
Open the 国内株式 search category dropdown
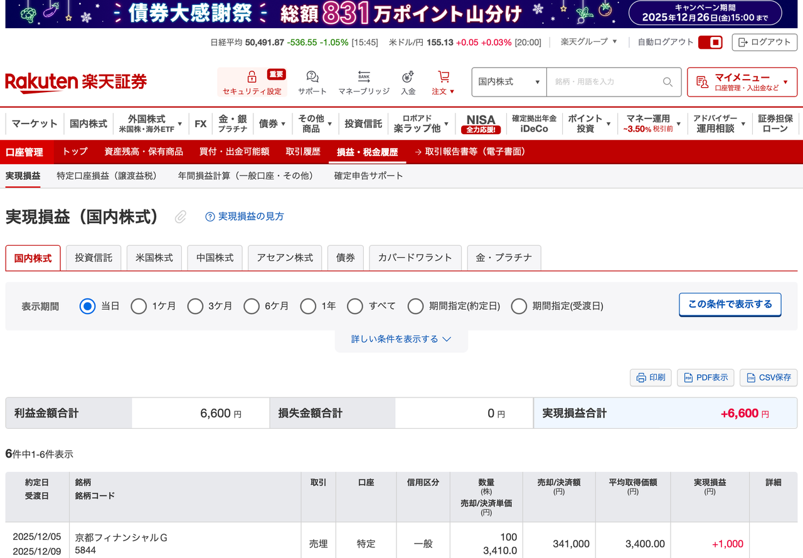click(509, 82)
